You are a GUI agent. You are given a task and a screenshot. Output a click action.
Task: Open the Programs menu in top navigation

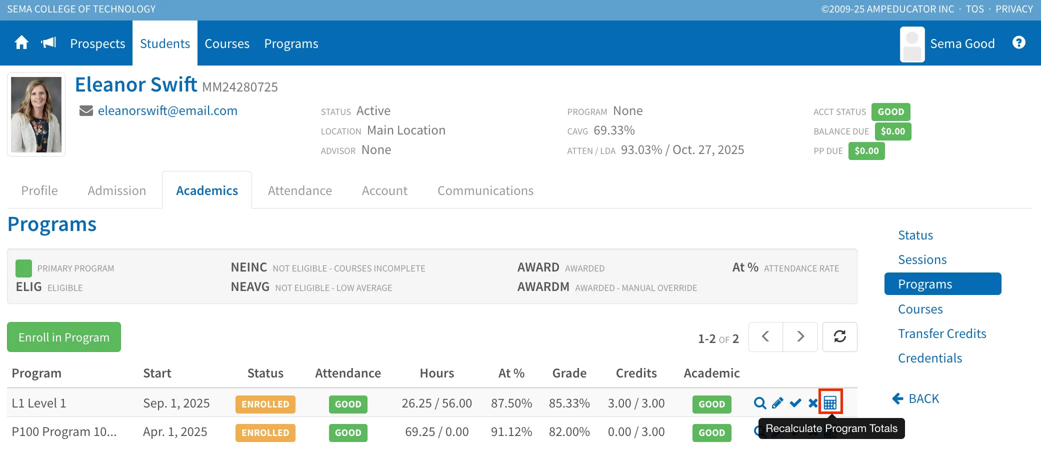[291, 43]
